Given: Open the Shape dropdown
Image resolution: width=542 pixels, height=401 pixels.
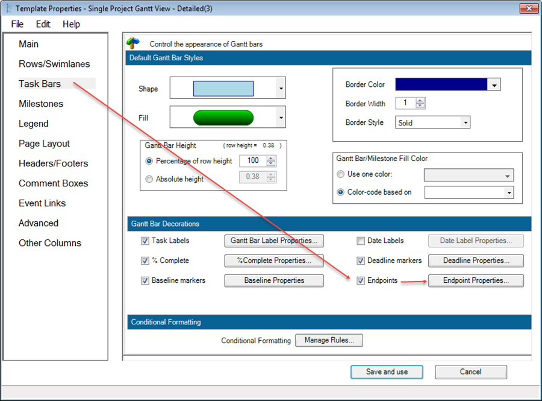Looking at the screenshot, I should click(281, 89).
